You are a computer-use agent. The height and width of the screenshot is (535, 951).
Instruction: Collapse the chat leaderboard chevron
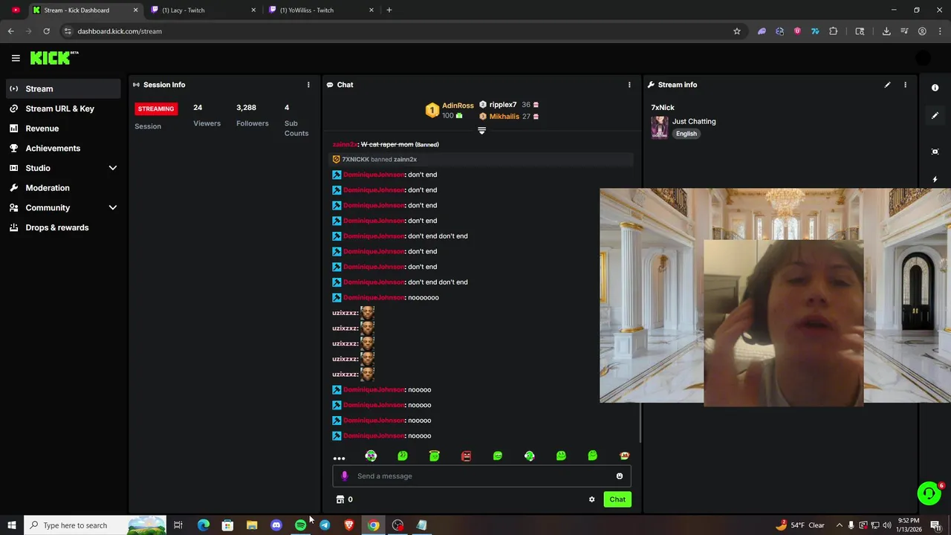tap(481, 131)
